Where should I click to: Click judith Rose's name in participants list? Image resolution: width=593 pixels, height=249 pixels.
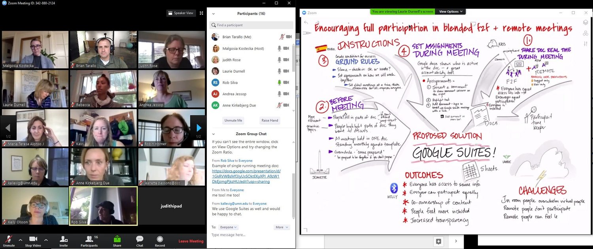pos(232,60)
